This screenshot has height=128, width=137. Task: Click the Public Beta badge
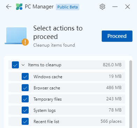tap(67, 7)
